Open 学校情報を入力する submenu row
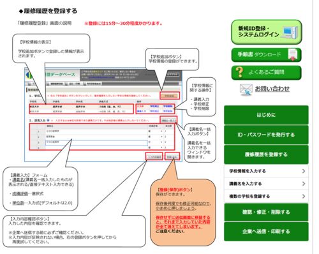 pos(266,171)
